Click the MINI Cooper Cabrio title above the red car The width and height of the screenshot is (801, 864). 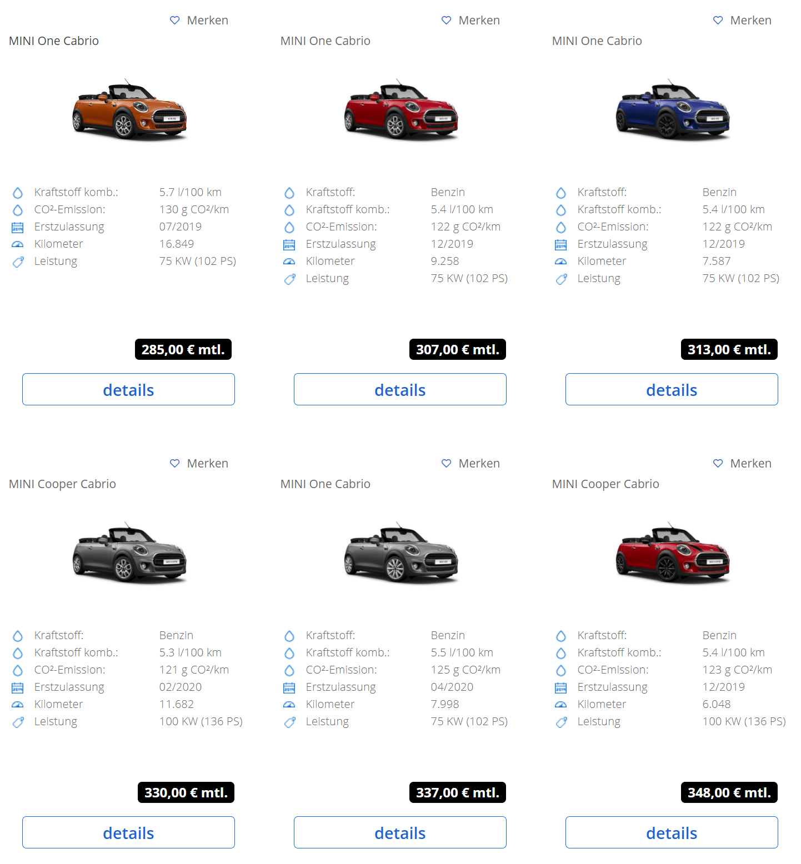[x=605, y=484]
